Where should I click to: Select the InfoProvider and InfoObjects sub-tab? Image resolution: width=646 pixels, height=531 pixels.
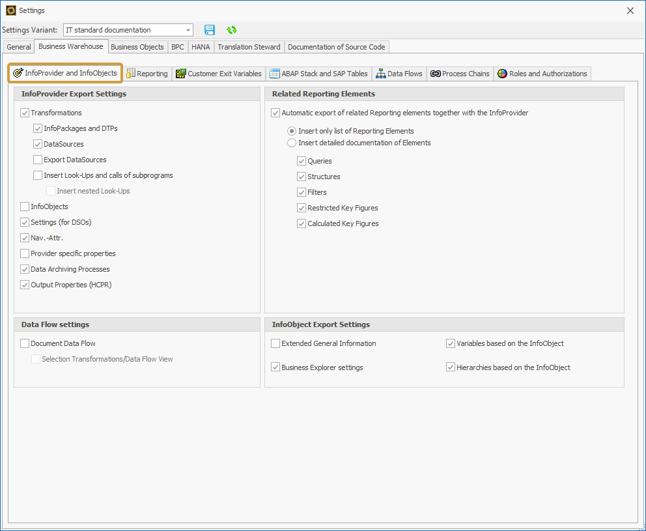[64, 73]
